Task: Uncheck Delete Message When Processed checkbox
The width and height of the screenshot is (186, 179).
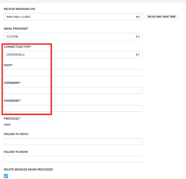Action: coord(6,176)
